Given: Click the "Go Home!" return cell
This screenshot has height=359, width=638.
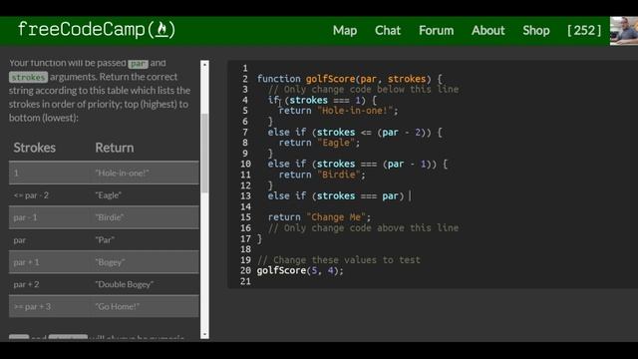Looking at the screenshot, I should (x=118, y=306).
